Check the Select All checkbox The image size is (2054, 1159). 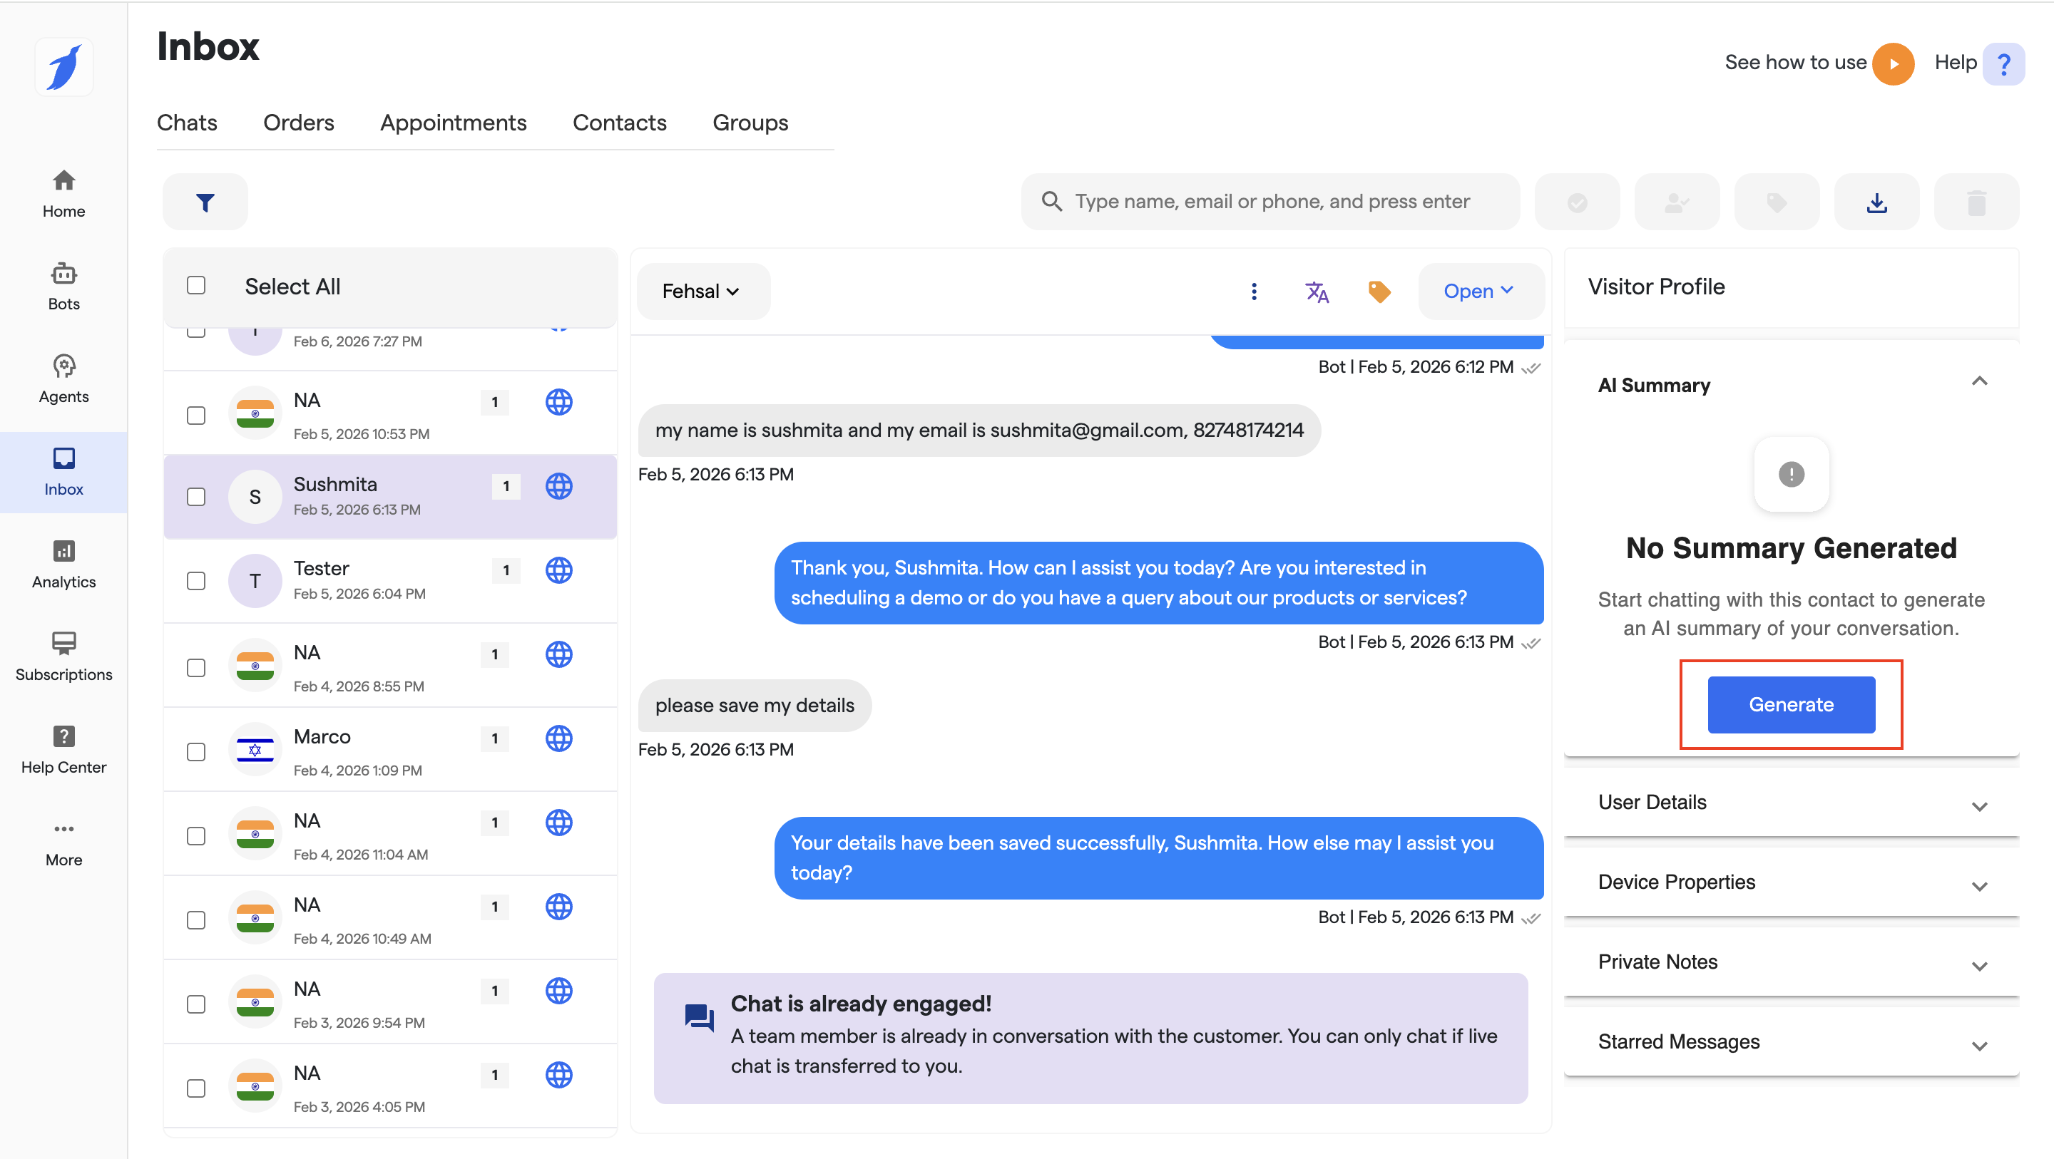196,285
